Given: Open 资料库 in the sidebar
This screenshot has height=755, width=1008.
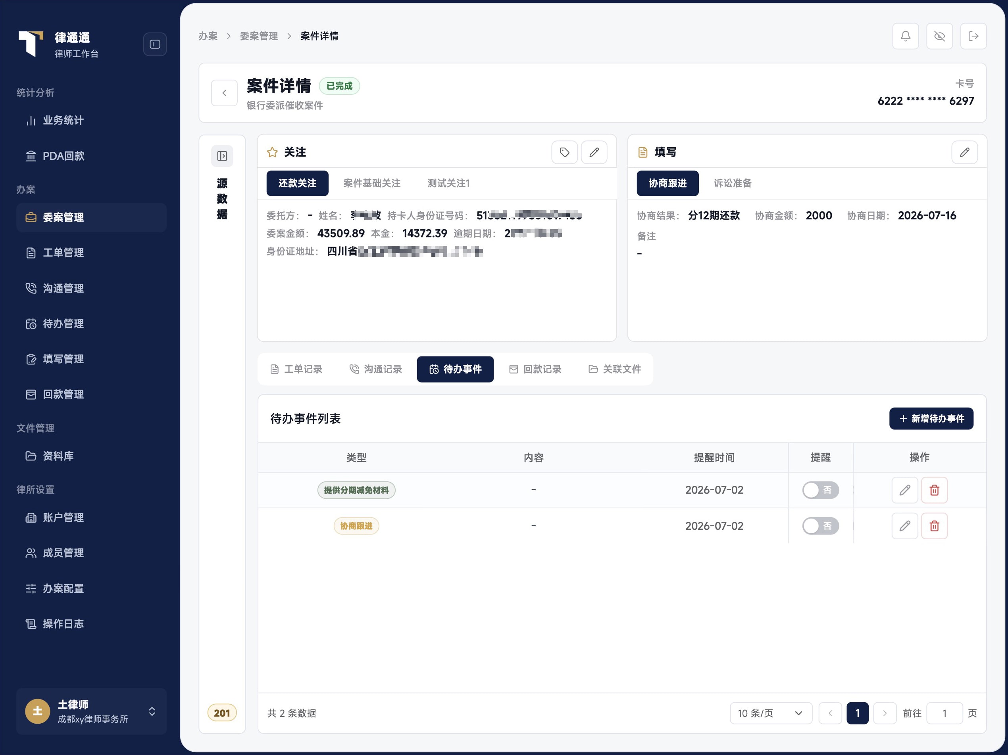Looking at the screenshot, I should [91, 456].
